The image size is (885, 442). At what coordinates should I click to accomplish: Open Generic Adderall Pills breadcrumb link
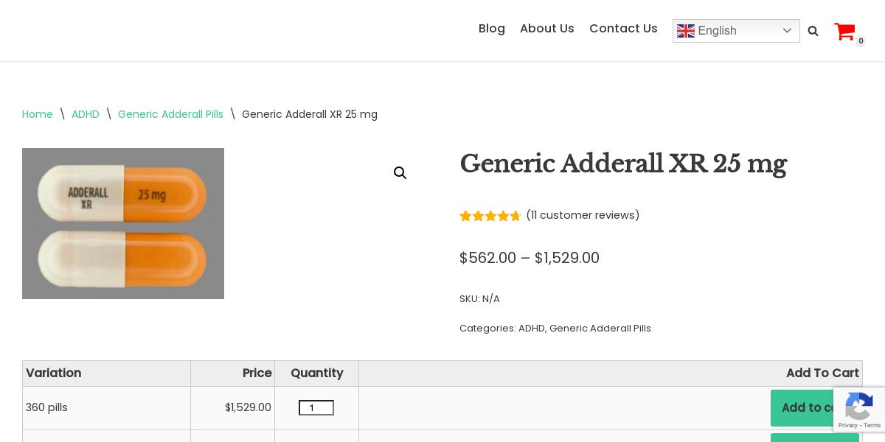click(170, 114)
